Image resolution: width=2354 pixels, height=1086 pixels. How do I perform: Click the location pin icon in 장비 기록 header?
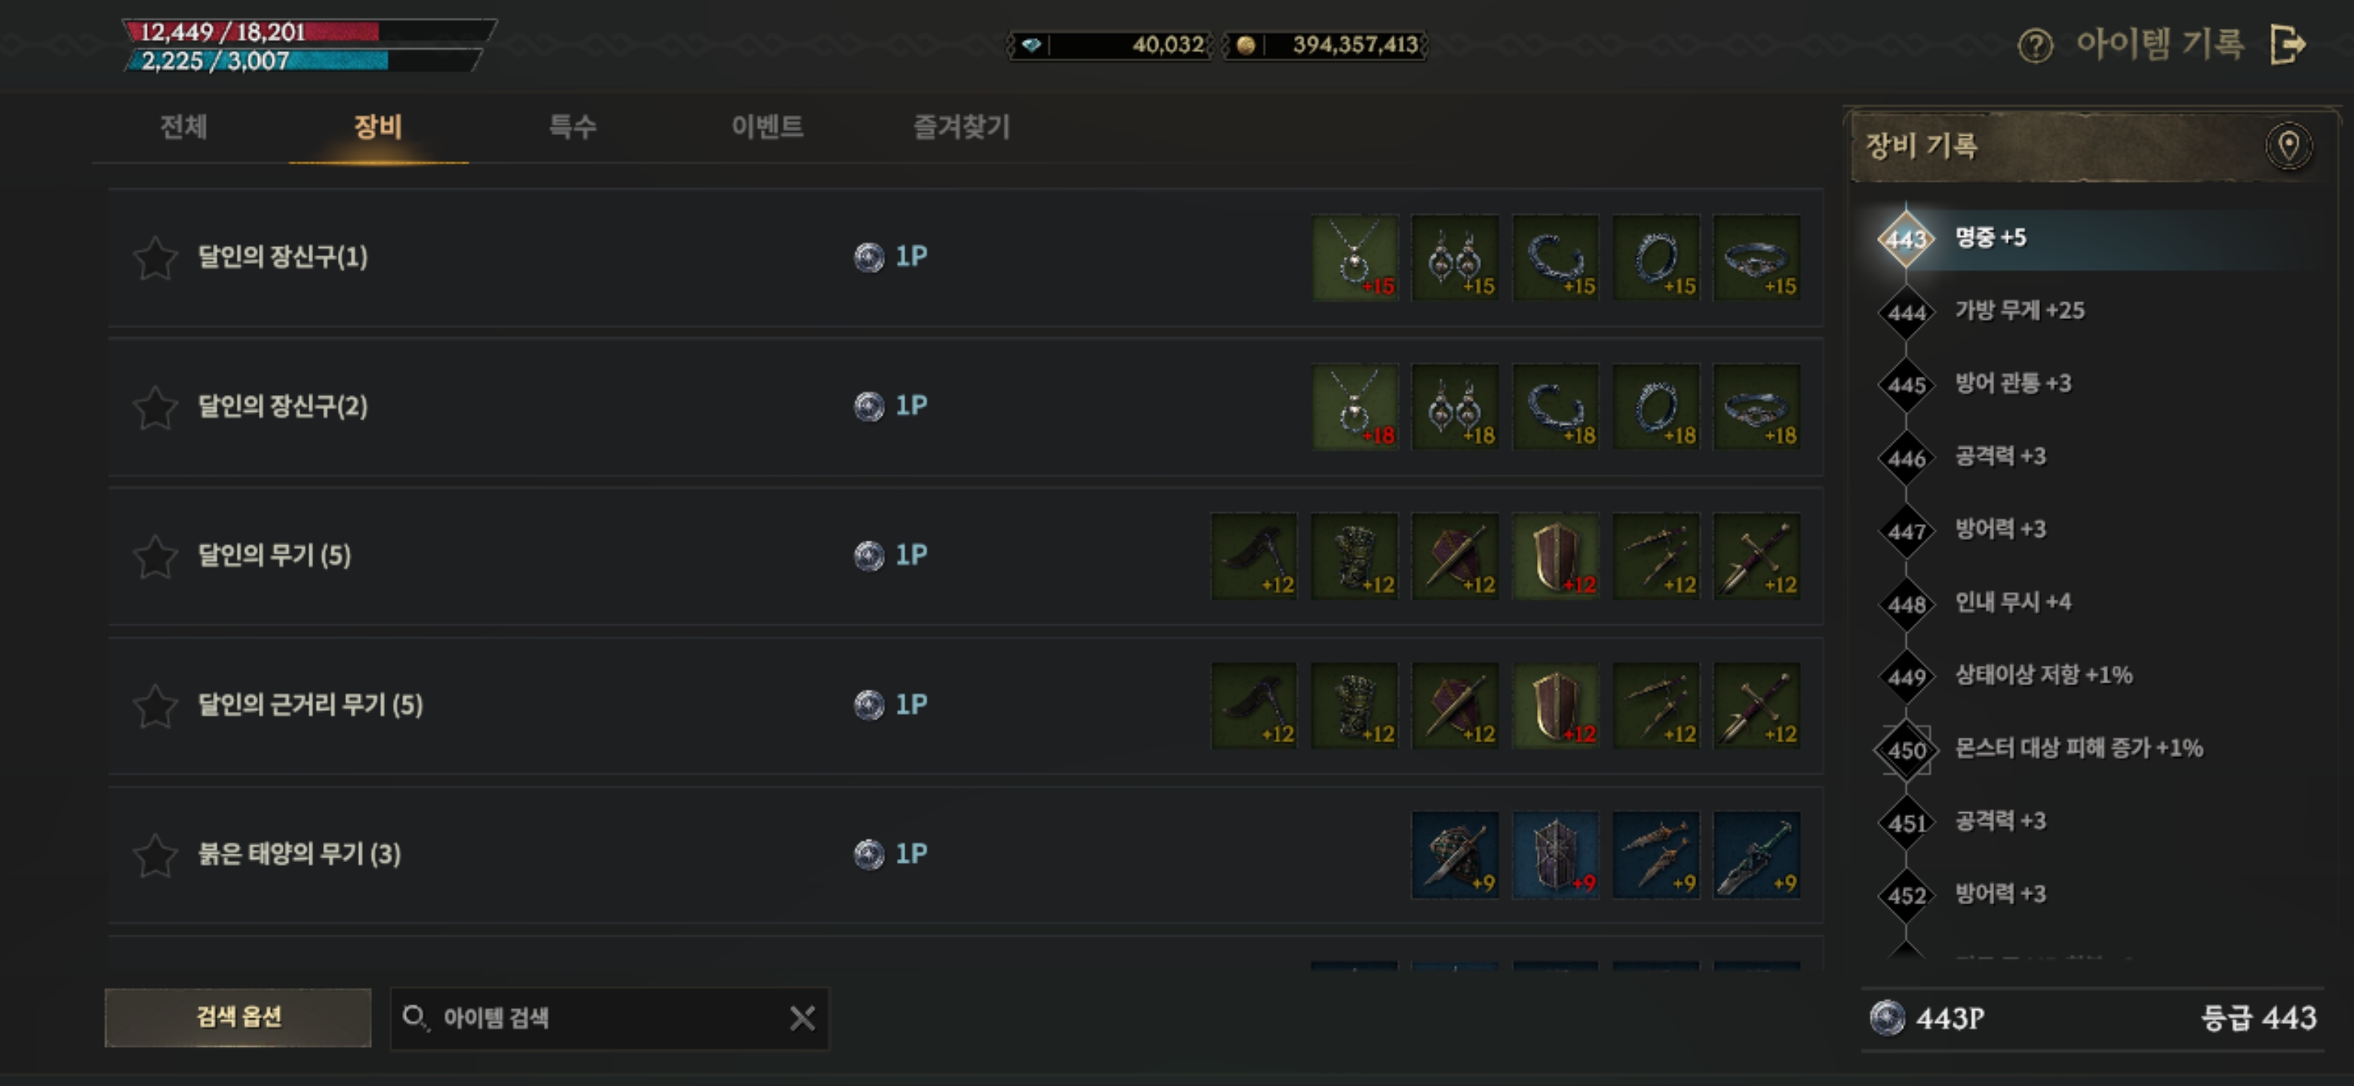2288,146
